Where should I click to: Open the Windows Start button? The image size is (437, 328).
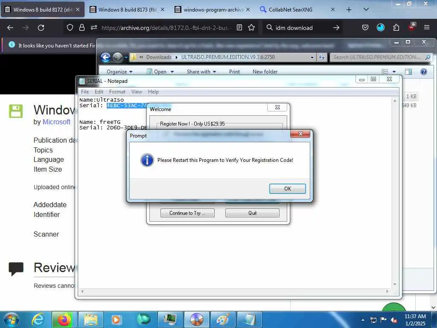(11, 319)
